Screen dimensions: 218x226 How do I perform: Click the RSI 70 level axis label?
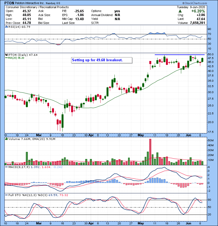click(209, 34)
